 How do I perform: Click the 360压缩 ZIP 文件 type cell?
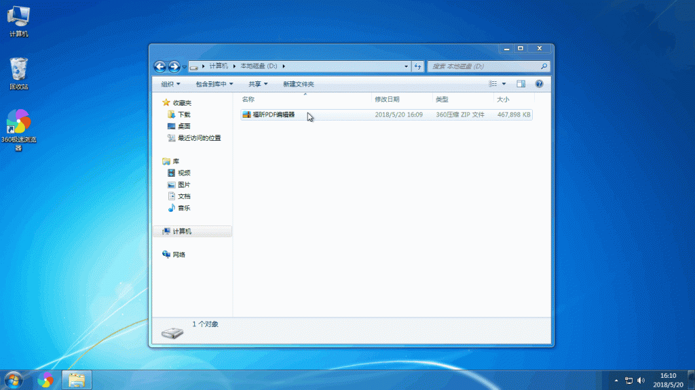pos(460,114)
